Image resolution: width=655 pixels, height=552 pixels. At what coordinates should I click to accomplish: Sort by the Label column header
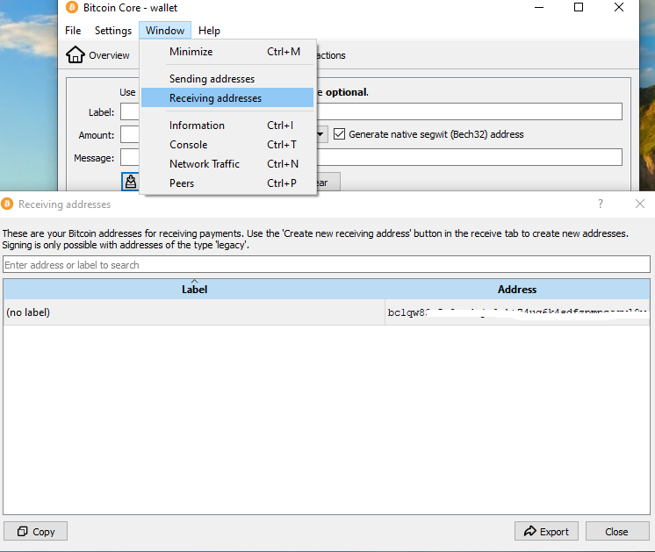coord(194,289)
